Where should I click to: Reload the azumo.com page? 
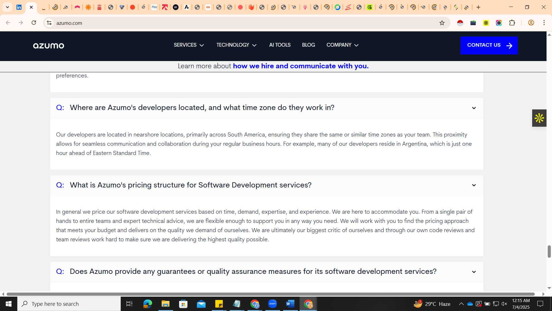(x=34, y=23)
